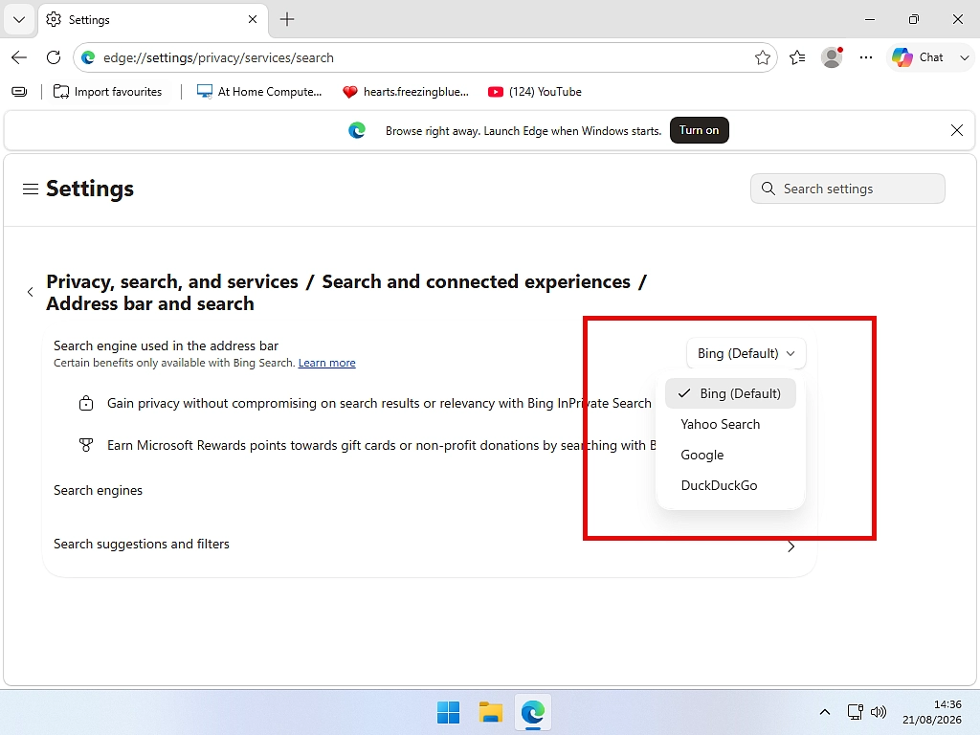This screenshot has height=735, width=980.
Task: Open Import favourites bookmark
Action: [107, 92]
